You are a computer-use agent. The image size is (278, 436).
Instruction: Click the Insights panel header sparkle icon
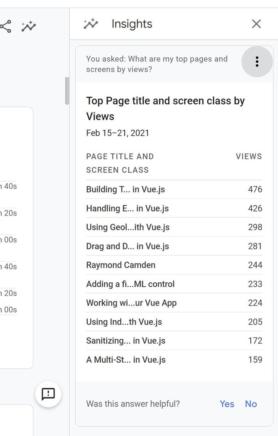click(91, 24)
